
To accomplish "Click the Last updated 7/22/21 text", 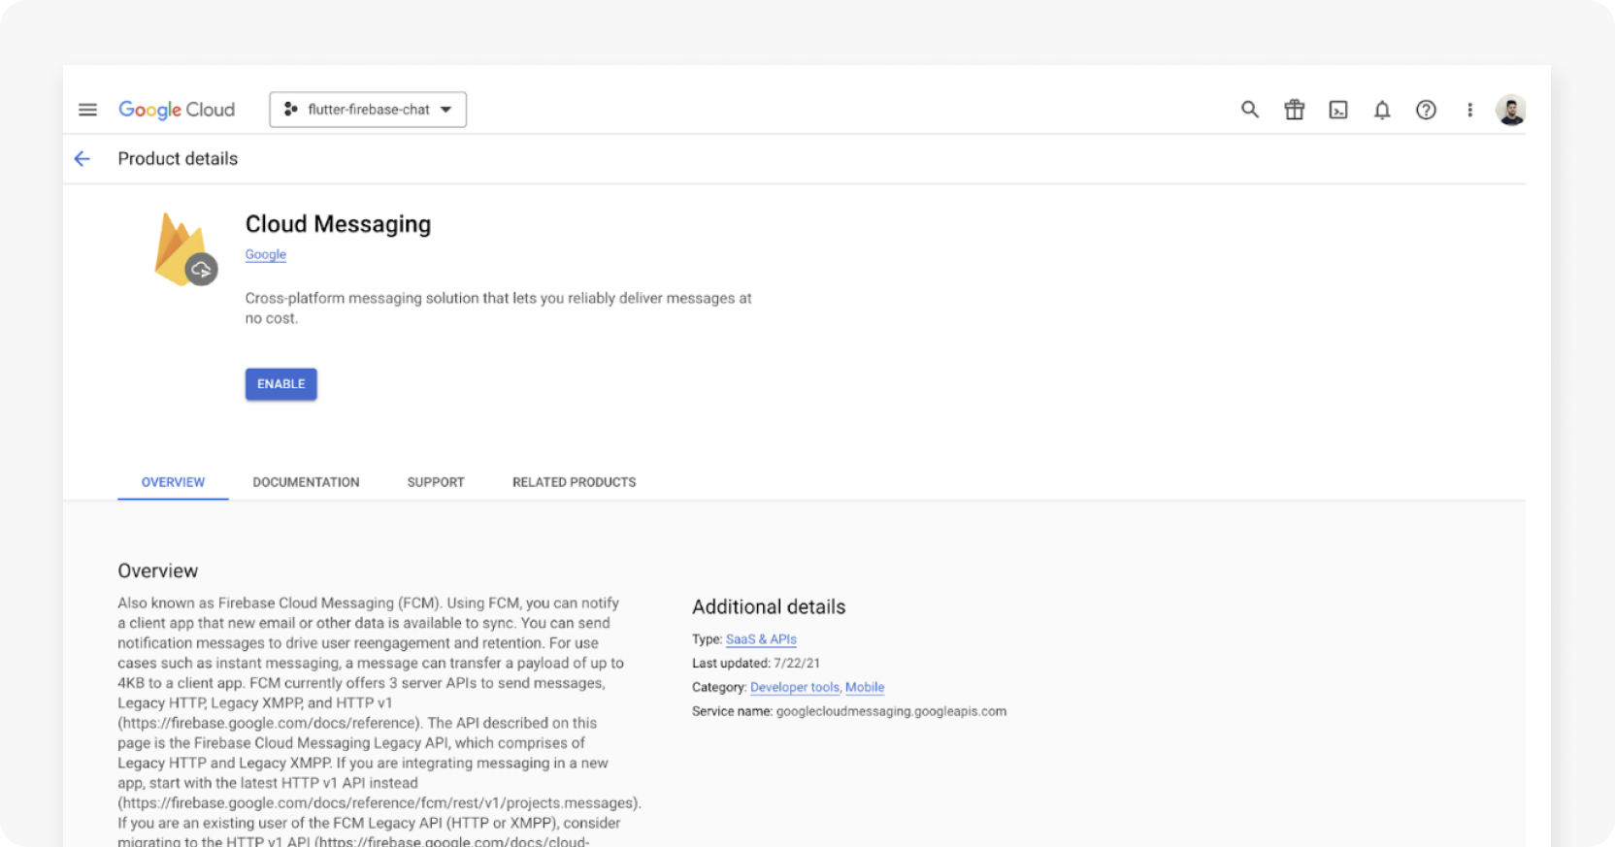I will [756, 664].
